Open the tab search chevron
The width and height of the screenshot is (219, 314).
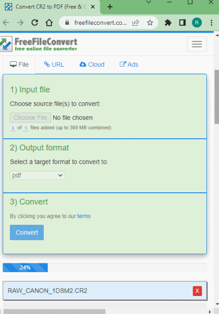click(148, 2)
